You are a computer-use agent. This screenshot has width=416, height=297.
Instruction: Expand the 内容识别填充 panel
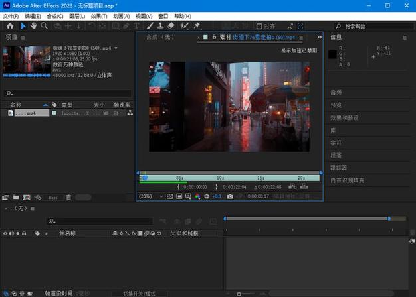tap(347, 180)
